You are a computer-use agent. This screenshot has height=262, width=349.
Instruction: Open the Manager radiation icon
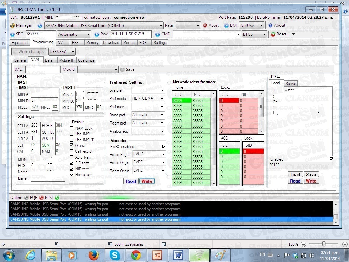coord(12,25)
